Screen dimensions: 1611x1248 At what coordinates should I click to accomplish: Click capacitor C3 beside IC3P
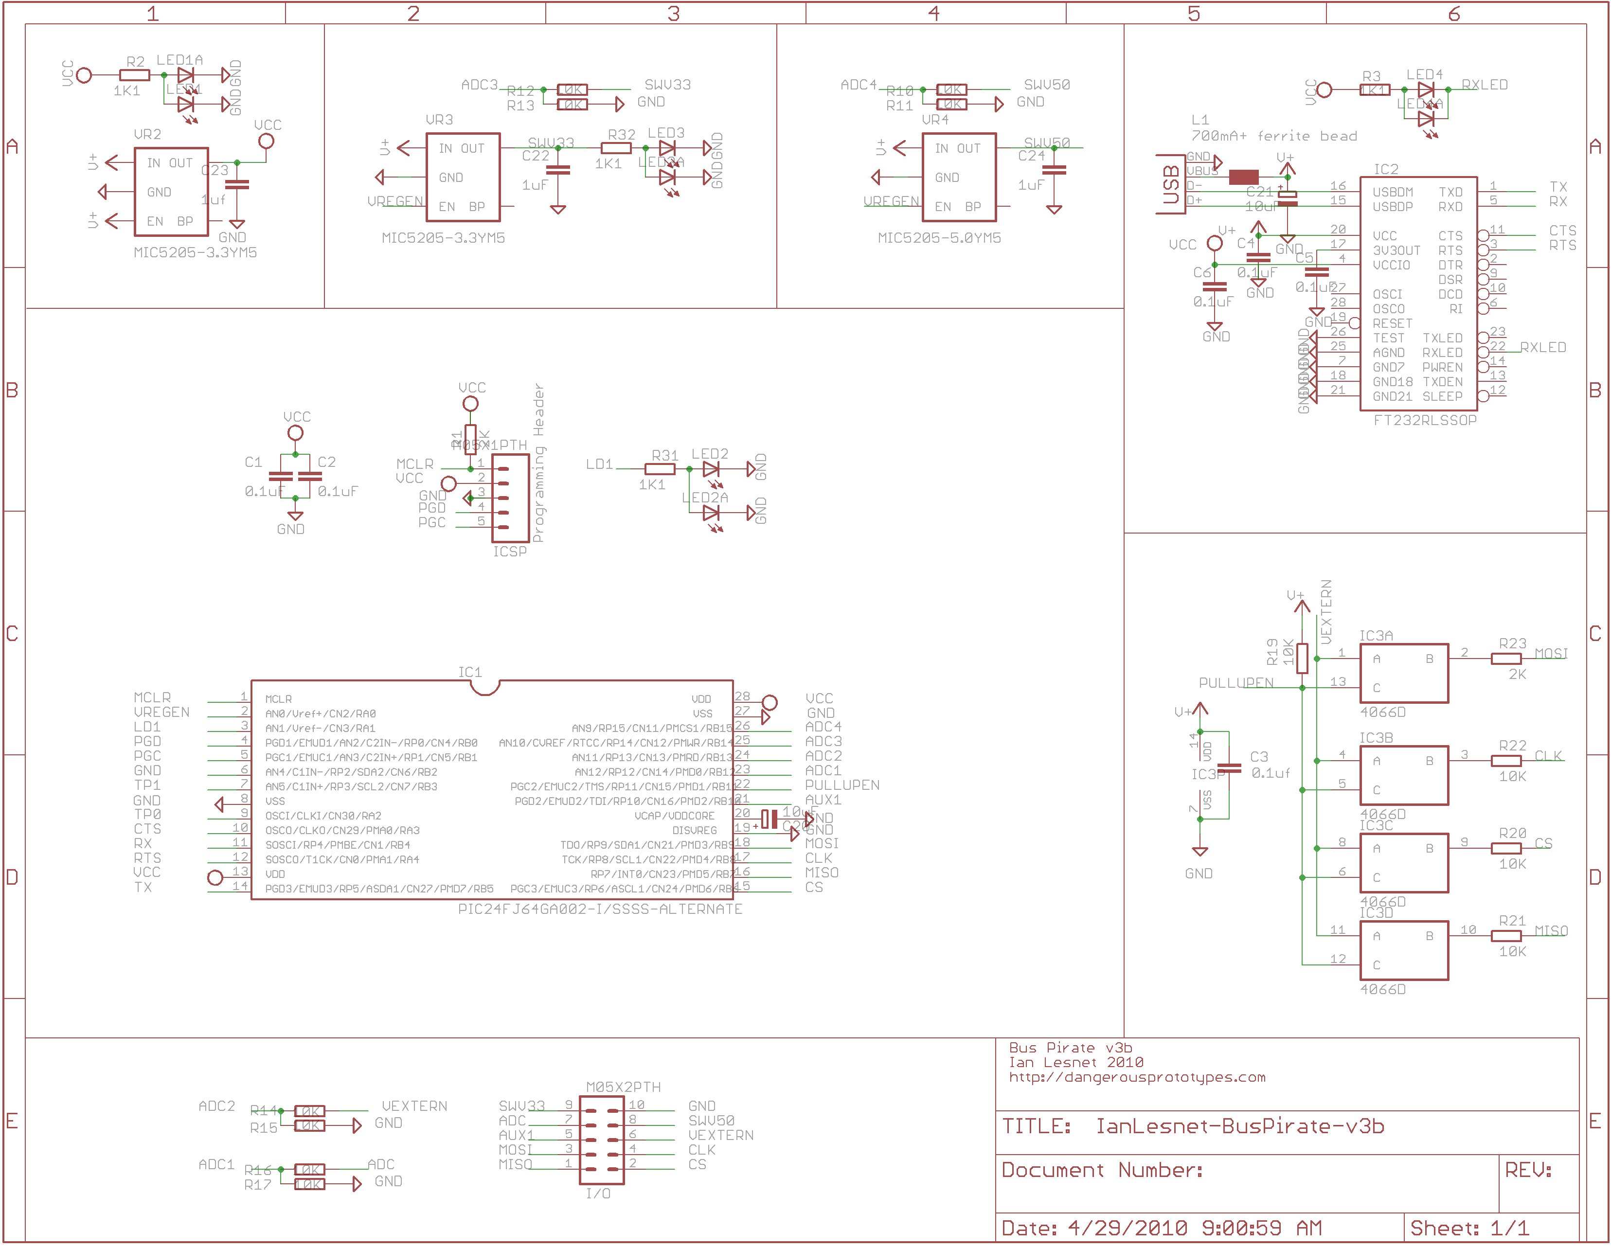point(1229,768)
